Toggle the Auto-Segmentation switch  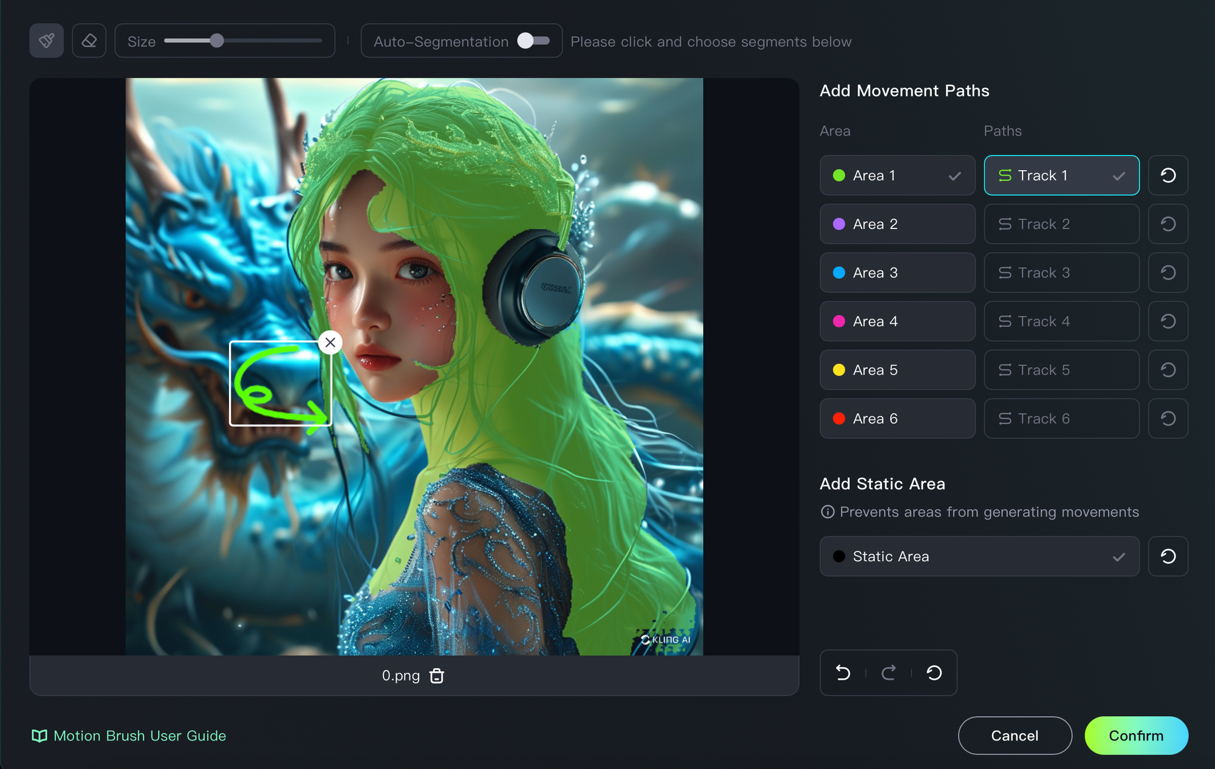(533, 41)
